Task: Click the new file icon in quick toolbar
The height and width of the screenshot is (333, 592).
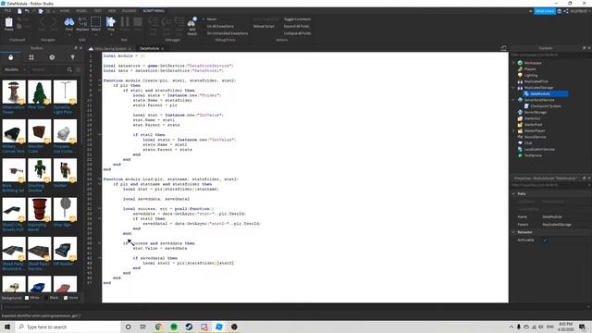Action: pos(19,11)
